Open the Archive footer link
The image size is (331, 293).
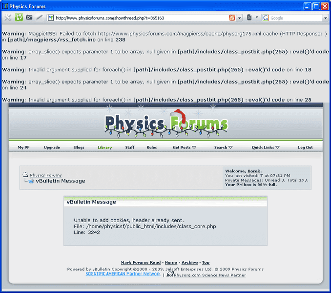pos(190,262)
